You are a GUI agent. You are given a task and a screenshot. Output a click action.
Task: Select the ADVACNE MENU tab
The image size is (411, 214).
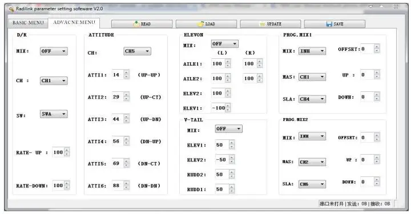point(74,22)
